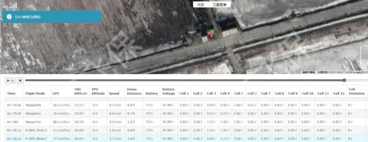Click the Cell Deviation column header
Image resolution: width=368 pixels, height=142 pixels.
[356, 91]
